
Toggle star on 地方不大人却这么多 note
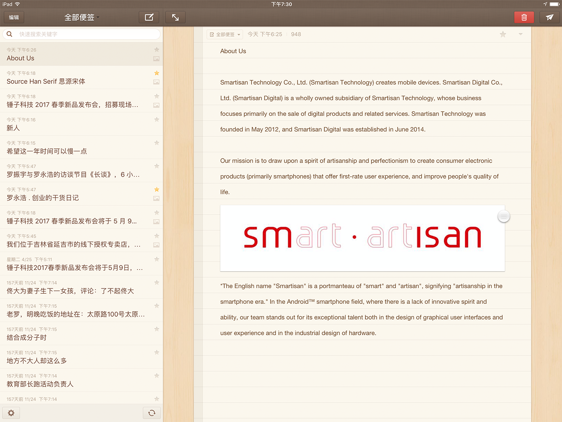(x=157, y=352)
